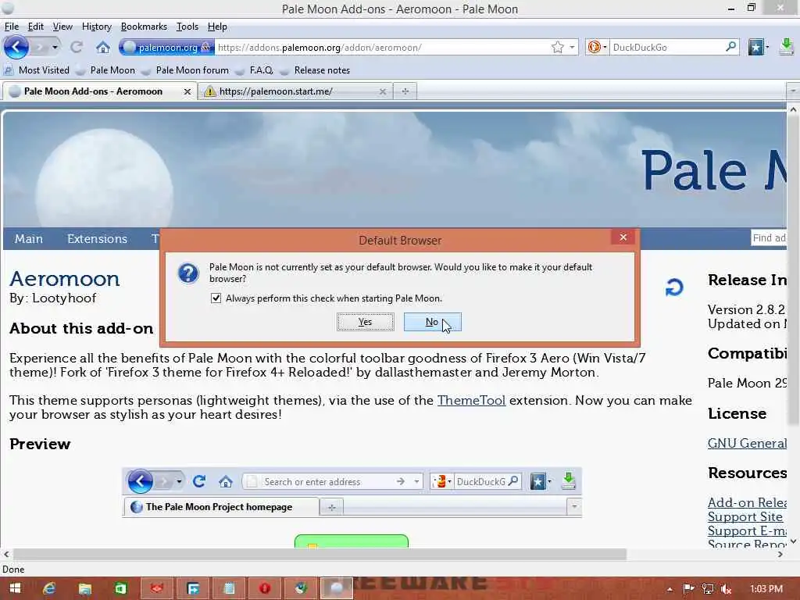Switch to the Pale Moon Add-ons - Aeromoon tab
The image size is (800, 600).
tap(92, 91)
